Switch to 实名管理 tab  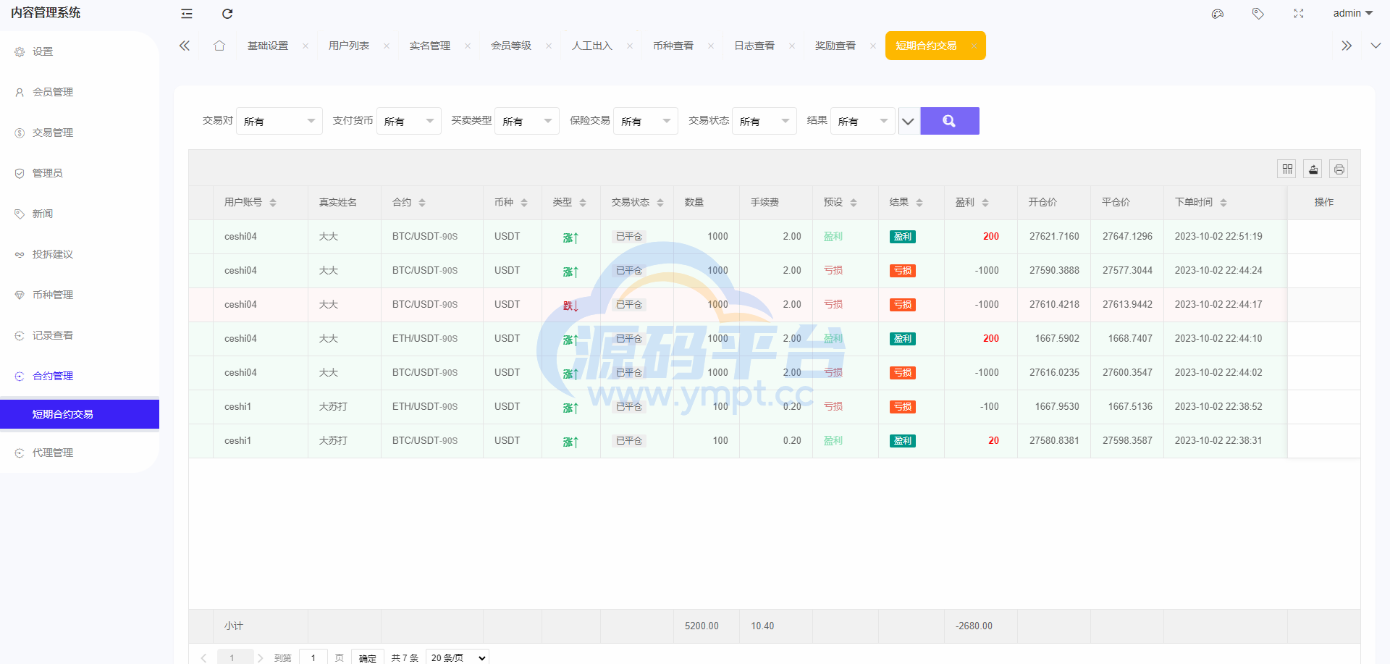click(x=430, y=46)
